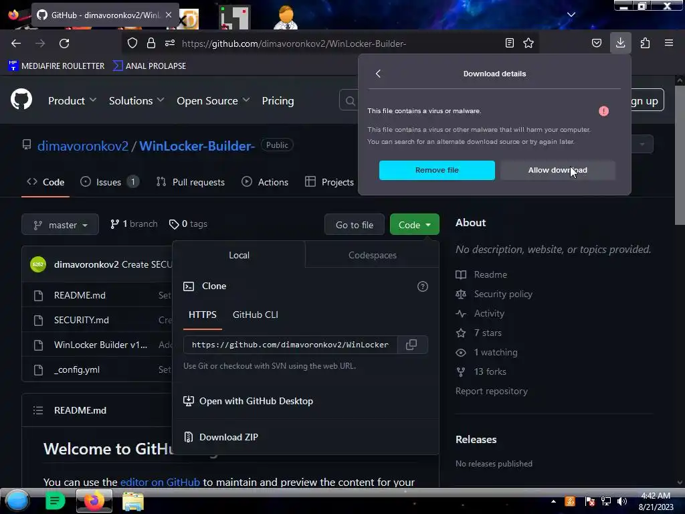685x514 pixels.
Task: View the 13 forks link
Action: [x=490, y=371]
